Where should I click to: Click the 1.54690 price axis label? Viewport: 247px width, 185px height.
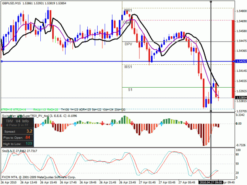pyautogui.click(x=241, y=21)
